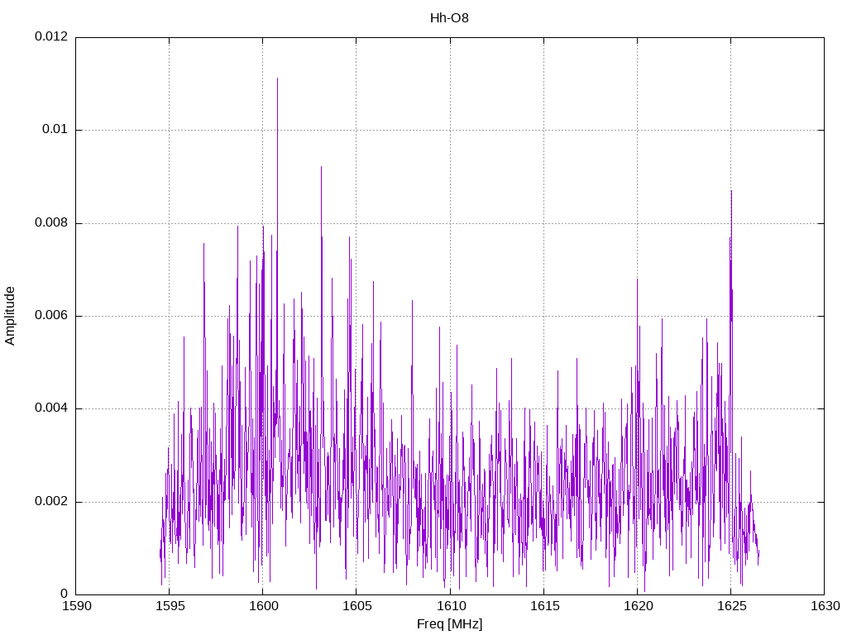Click the 'Amplitude' y-axis label
The height and width of the screenshot is (635, 847).
10,316
